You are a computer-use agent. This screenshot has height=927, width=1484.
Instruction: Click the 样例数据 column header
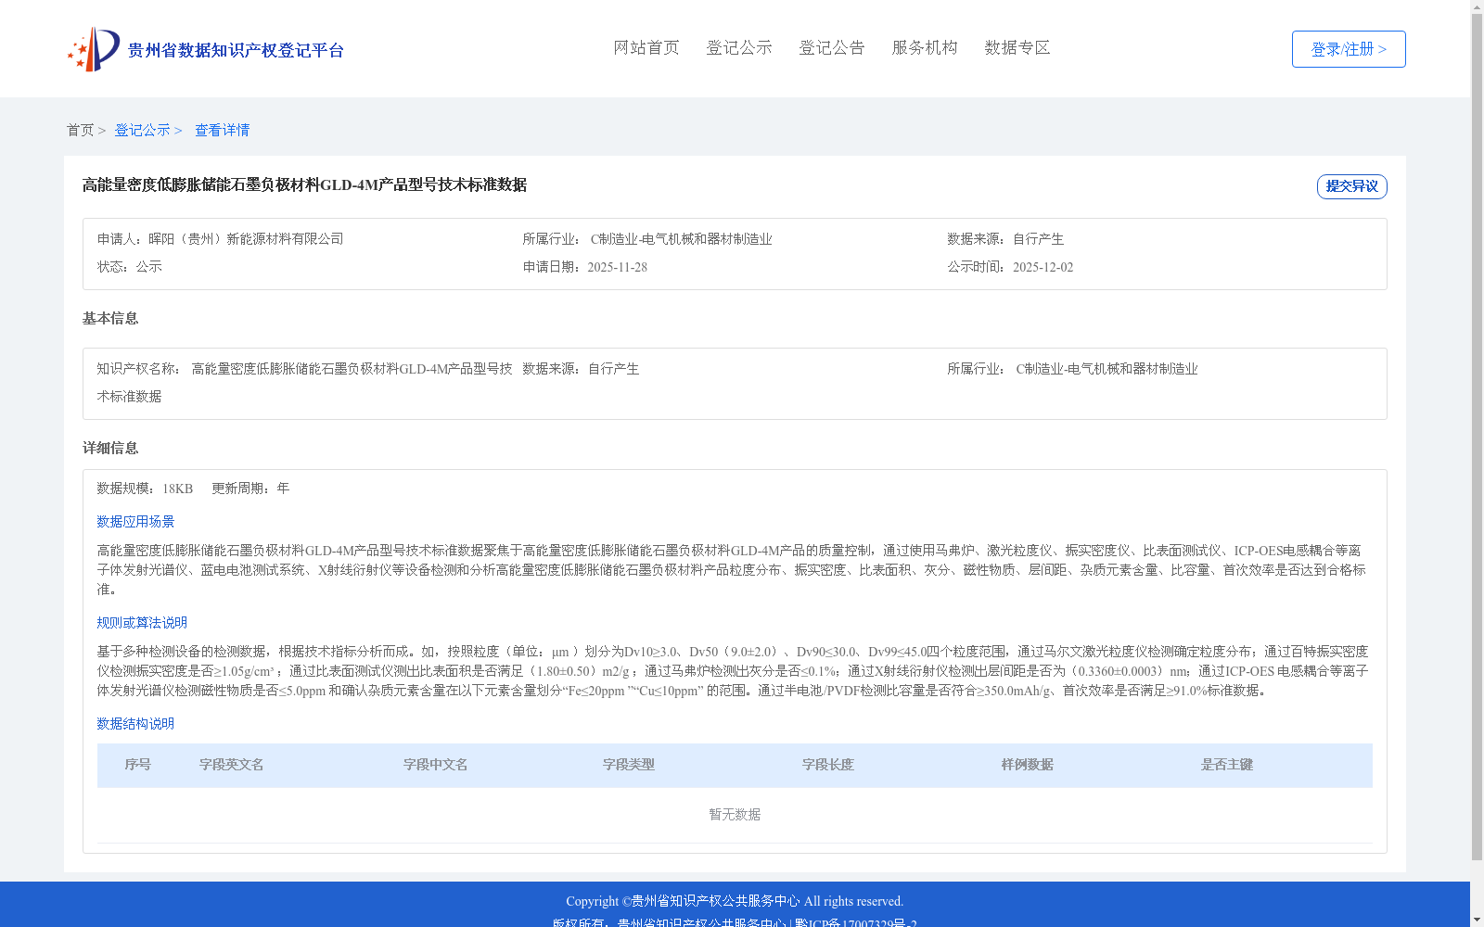coord(1028,765)
